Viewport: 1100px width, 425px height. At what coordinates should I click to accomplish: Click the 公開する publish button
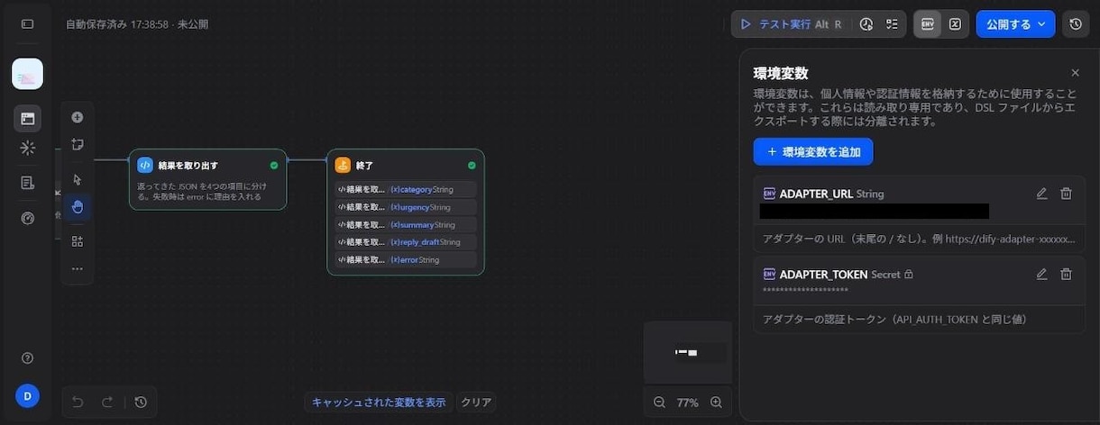1015,24
